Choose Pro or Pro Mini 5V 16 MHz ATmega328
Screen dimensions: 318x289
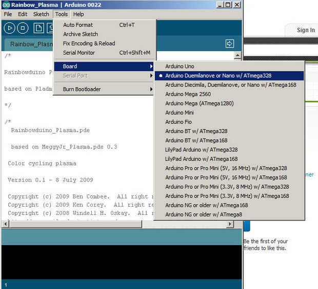[229, 168]
